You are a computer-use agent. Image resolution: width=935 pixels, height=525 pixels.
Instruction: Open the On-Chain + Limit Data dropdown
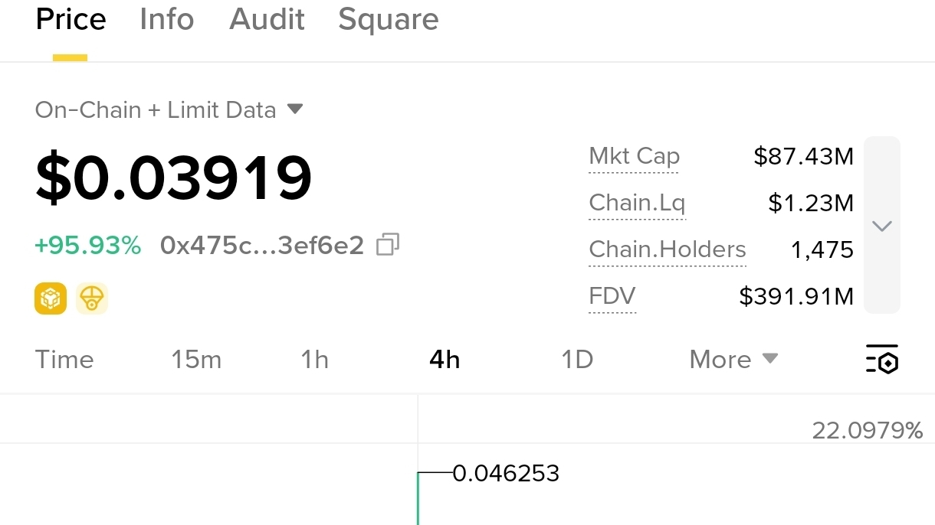[x=169, y=110]
